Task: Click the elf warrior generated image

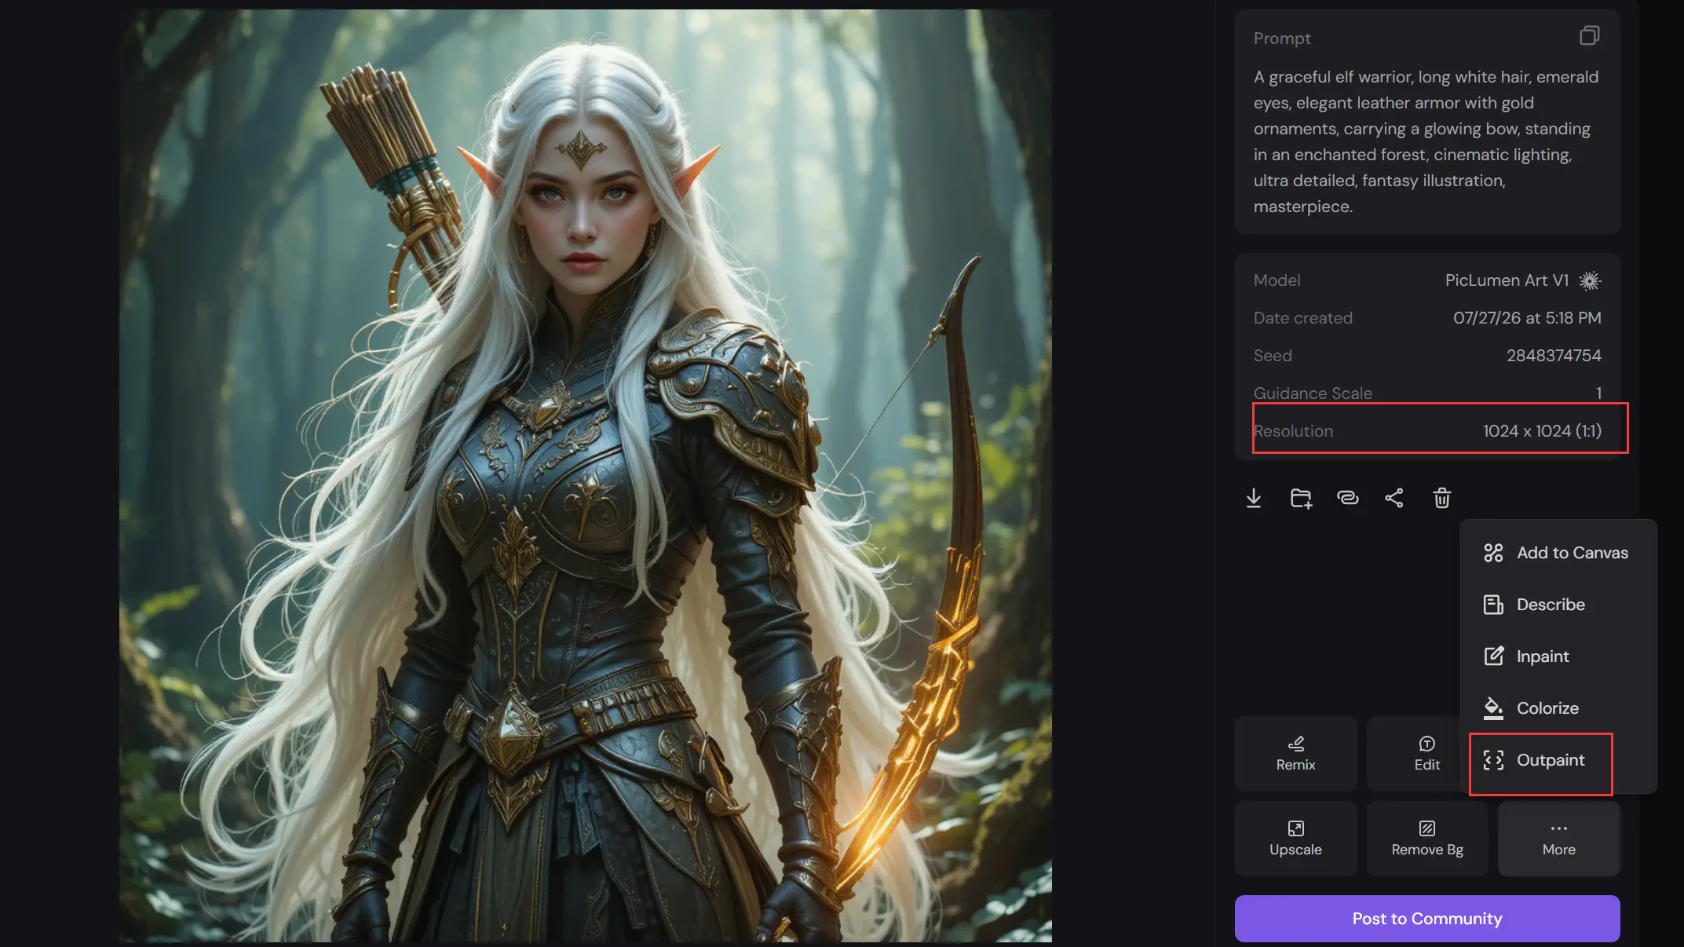Action: 586,476
